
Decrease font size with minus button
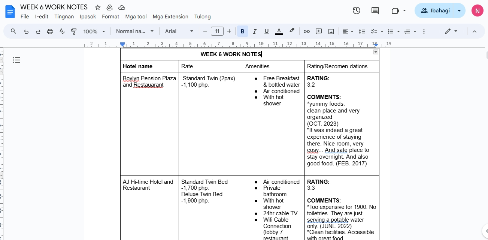pos(205,31)
